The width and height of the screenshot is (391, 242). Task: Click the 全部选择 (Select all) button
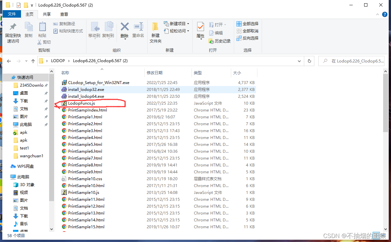point(247,24)
